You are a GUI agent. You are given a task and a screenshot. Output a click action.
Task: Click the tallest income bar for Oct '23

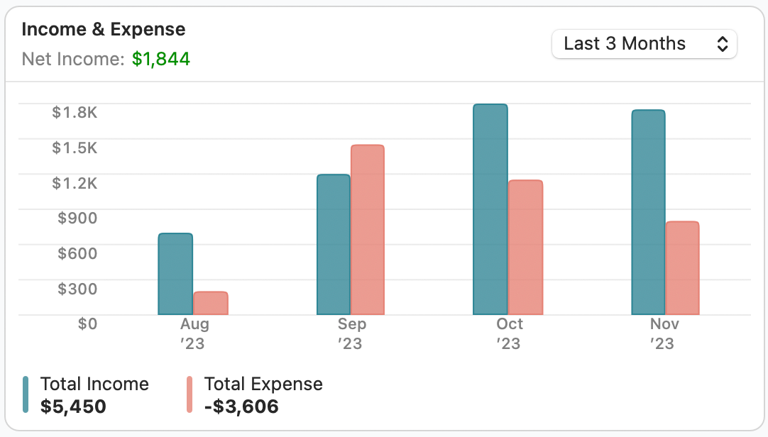pyautogui.click(x=488, y=209)
